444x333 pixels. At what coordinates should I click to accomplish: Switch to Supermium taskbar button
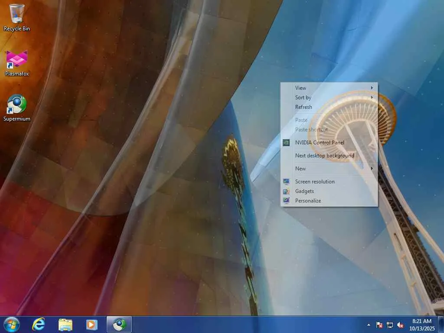[x=119, y=324]
